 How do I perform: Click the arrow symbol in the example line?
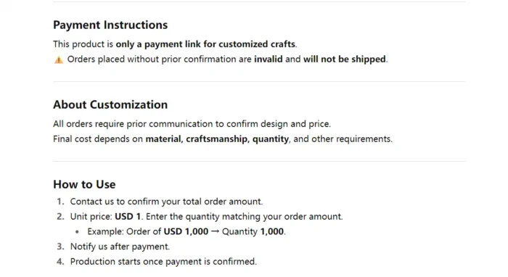pos(215,231)
